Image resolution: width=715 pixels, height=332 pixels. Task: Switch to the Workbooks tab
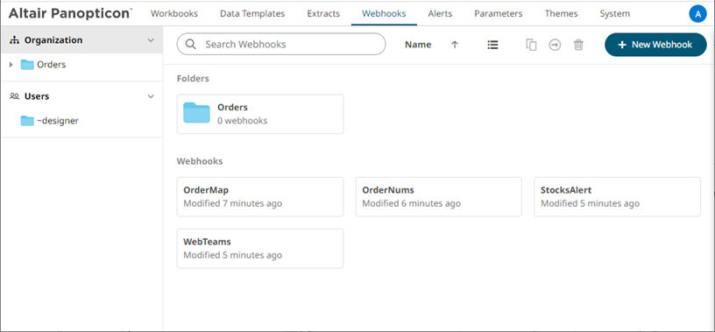tap(174, 14)
